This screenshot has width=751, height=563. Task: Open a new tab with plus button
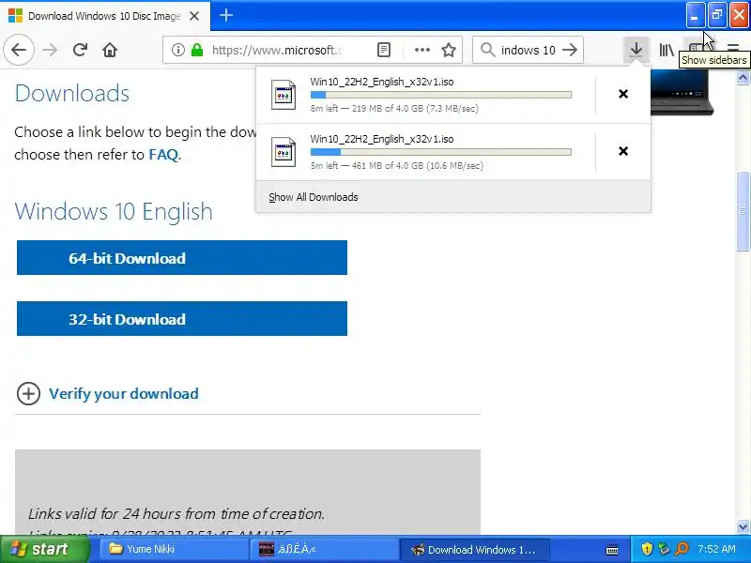pos(226,16)
